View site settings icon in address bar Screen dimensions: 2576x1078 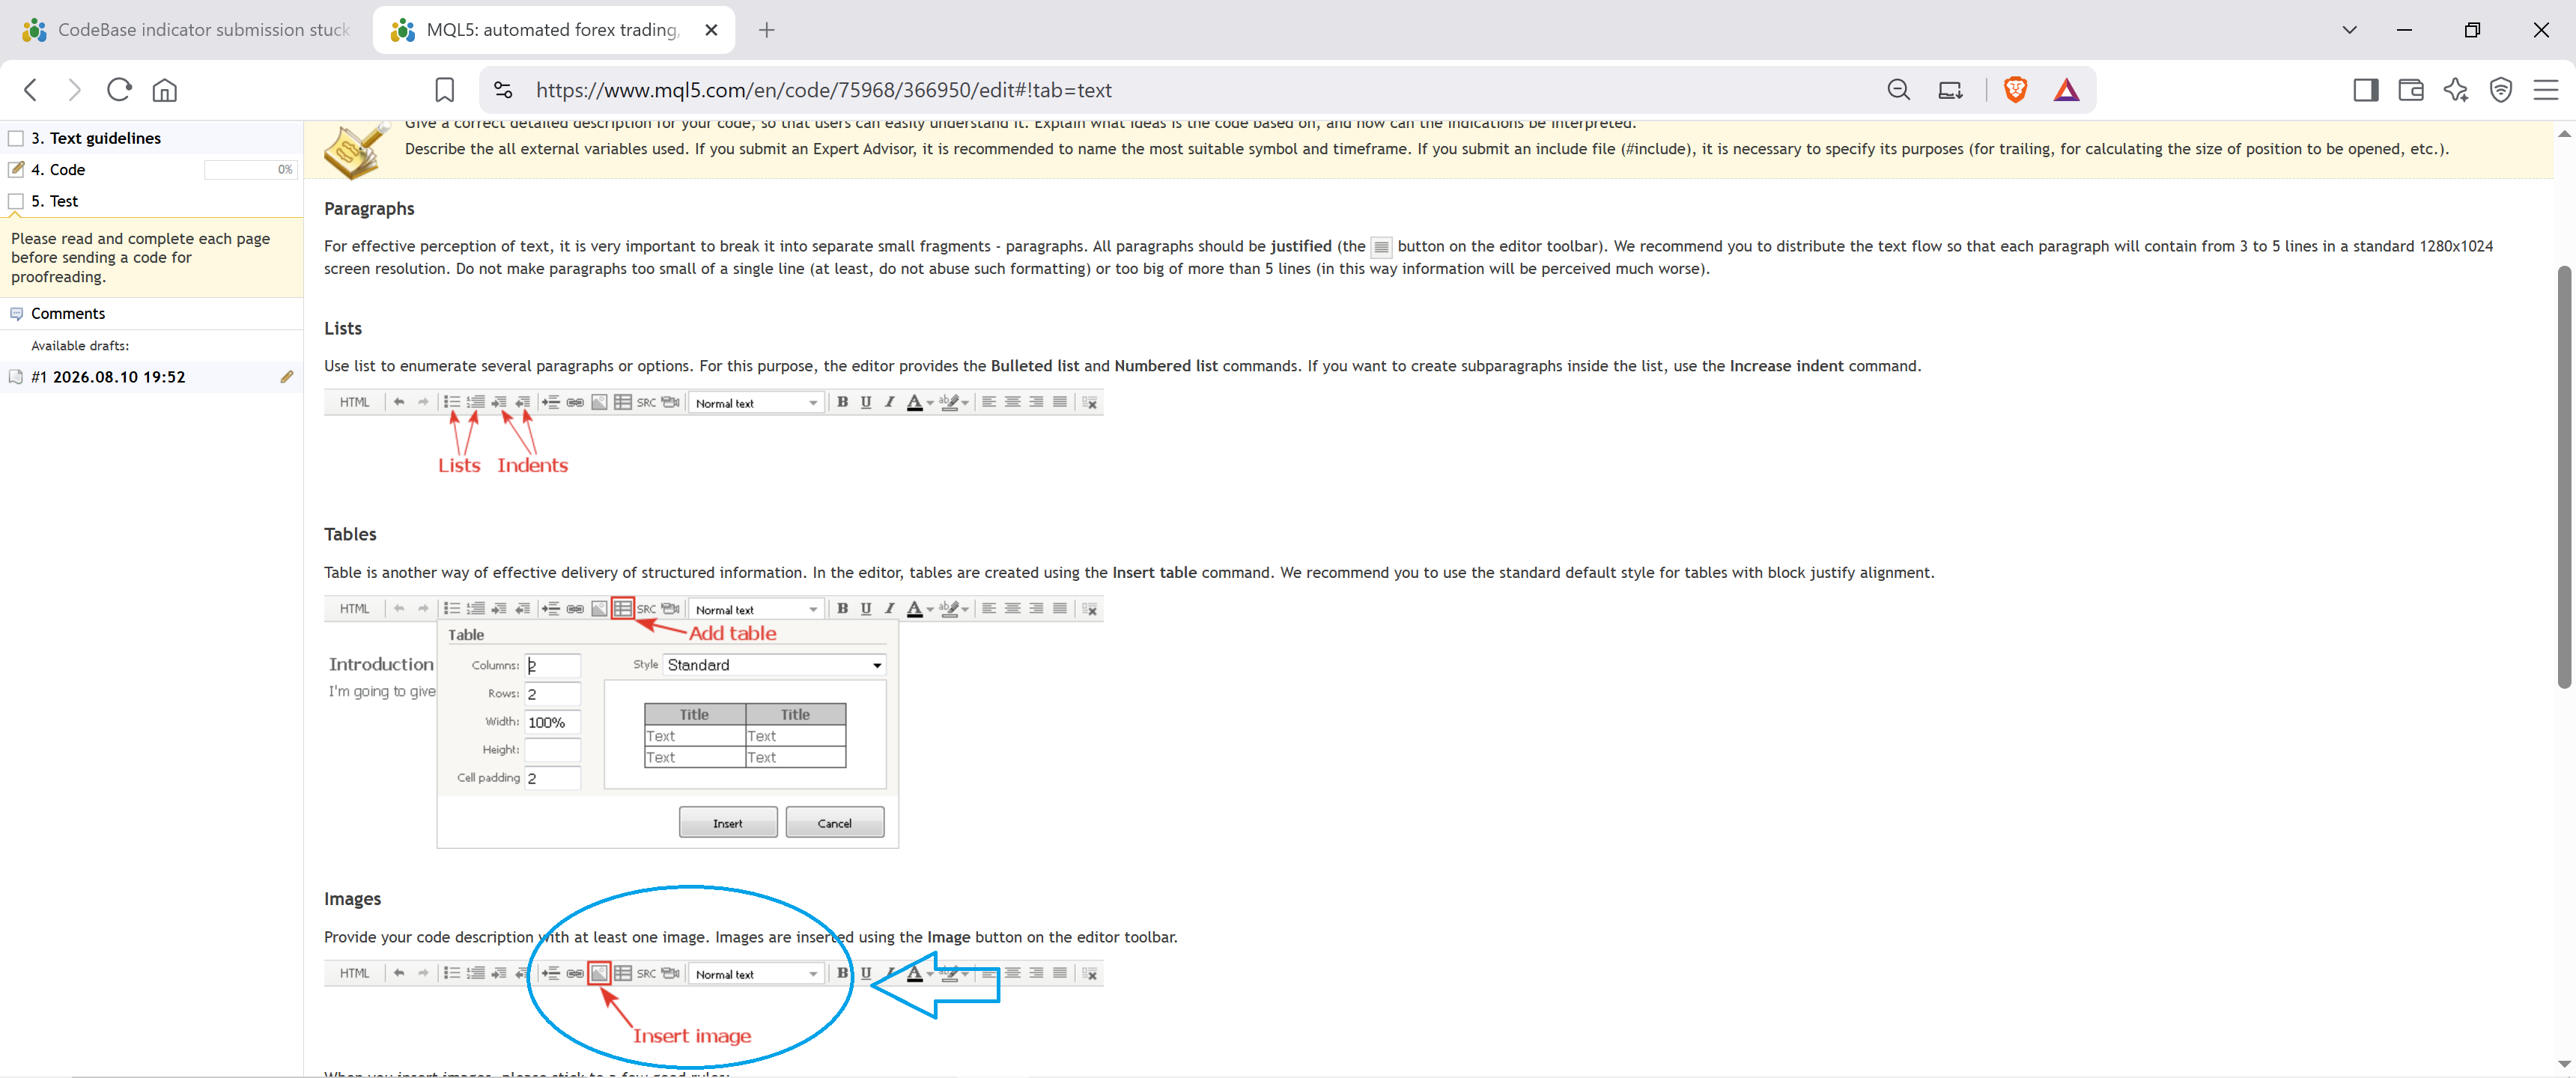click(x=503, y=90)
